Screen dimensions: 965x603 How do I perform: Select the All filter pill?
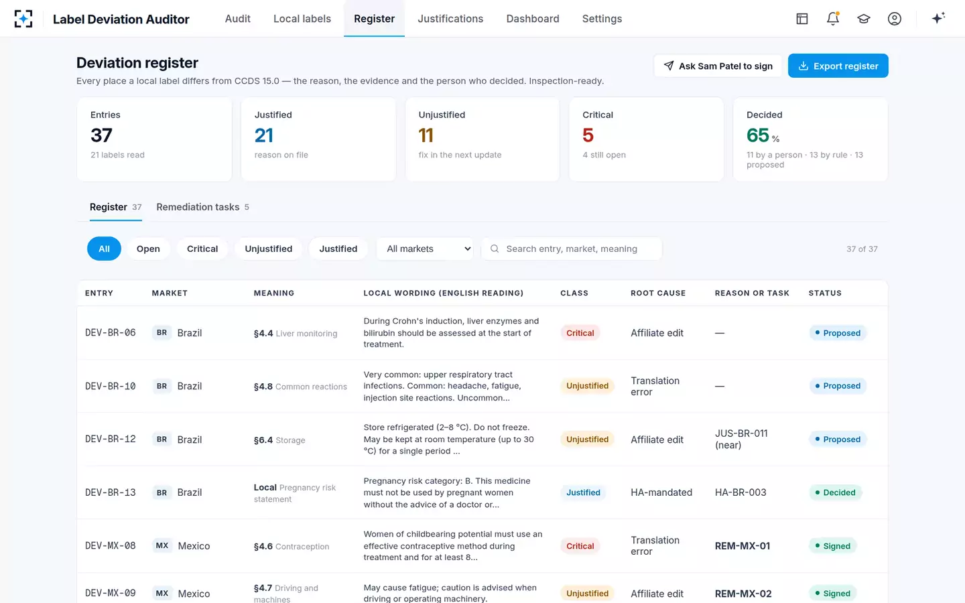coord(104,249)
